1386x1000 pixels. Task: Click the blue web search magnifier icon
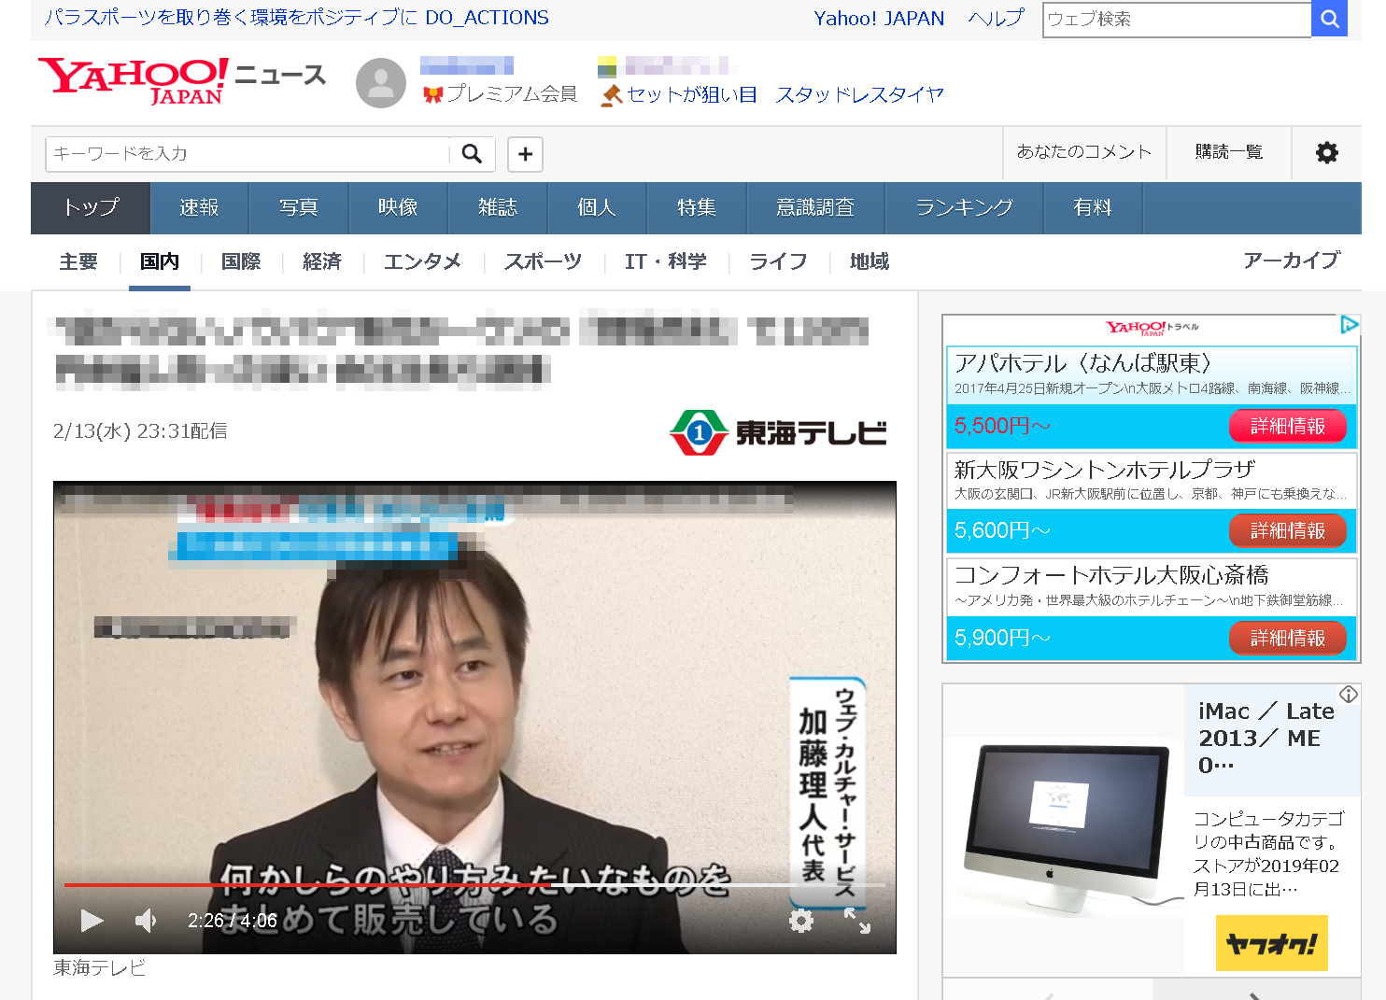pos(1329,19)
